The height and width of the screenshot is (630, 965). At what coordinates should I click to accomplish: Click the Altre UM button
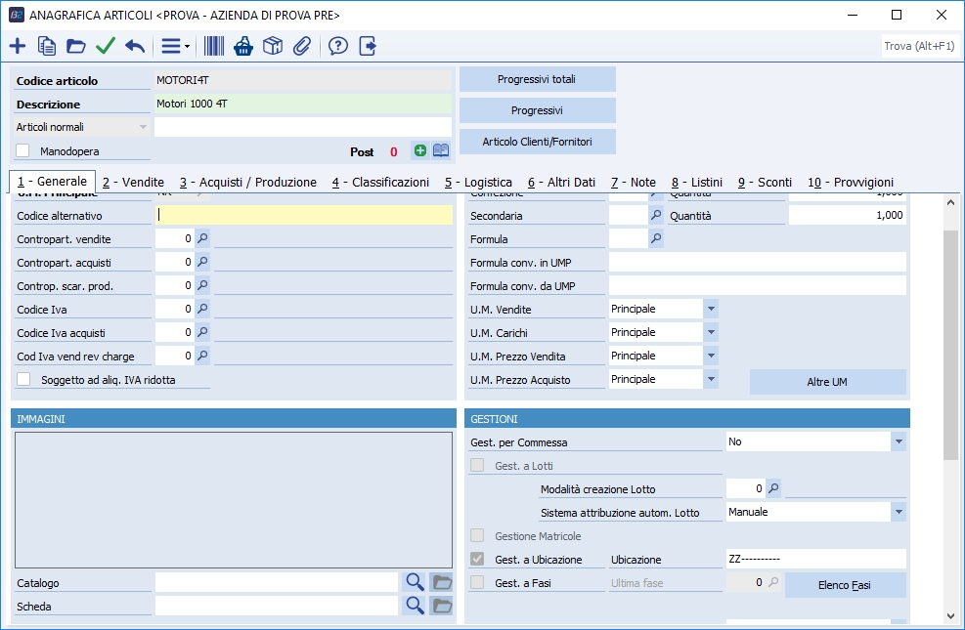point(827,382)
